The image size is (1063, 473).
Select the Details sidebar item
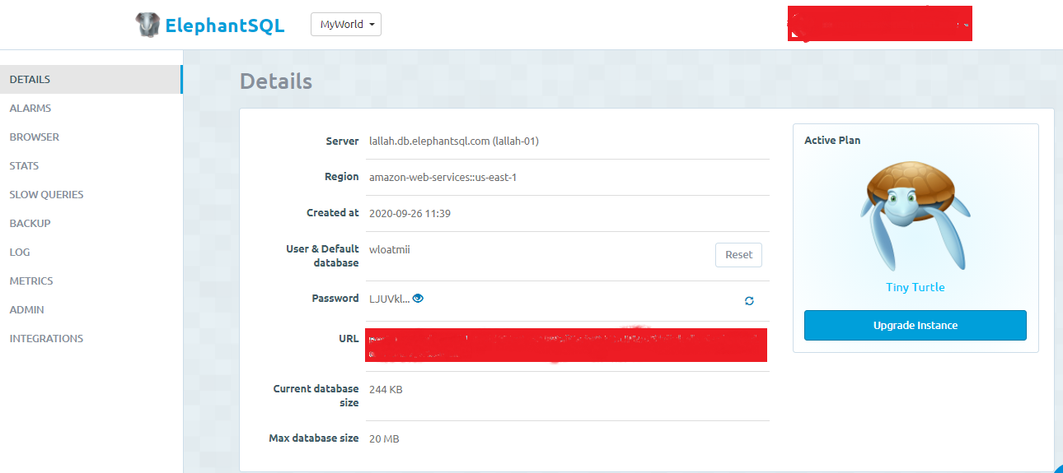pyautogui.click(x=91, y=80)
